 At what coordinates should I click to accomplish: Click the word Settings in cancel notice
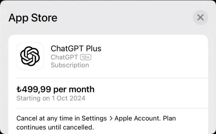point(94,118)
